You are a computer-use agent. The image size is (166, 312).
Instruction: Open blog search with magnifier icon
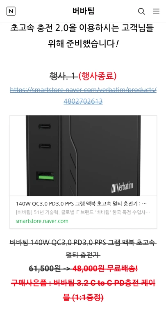pyautogui.click(x=141, y=11)
